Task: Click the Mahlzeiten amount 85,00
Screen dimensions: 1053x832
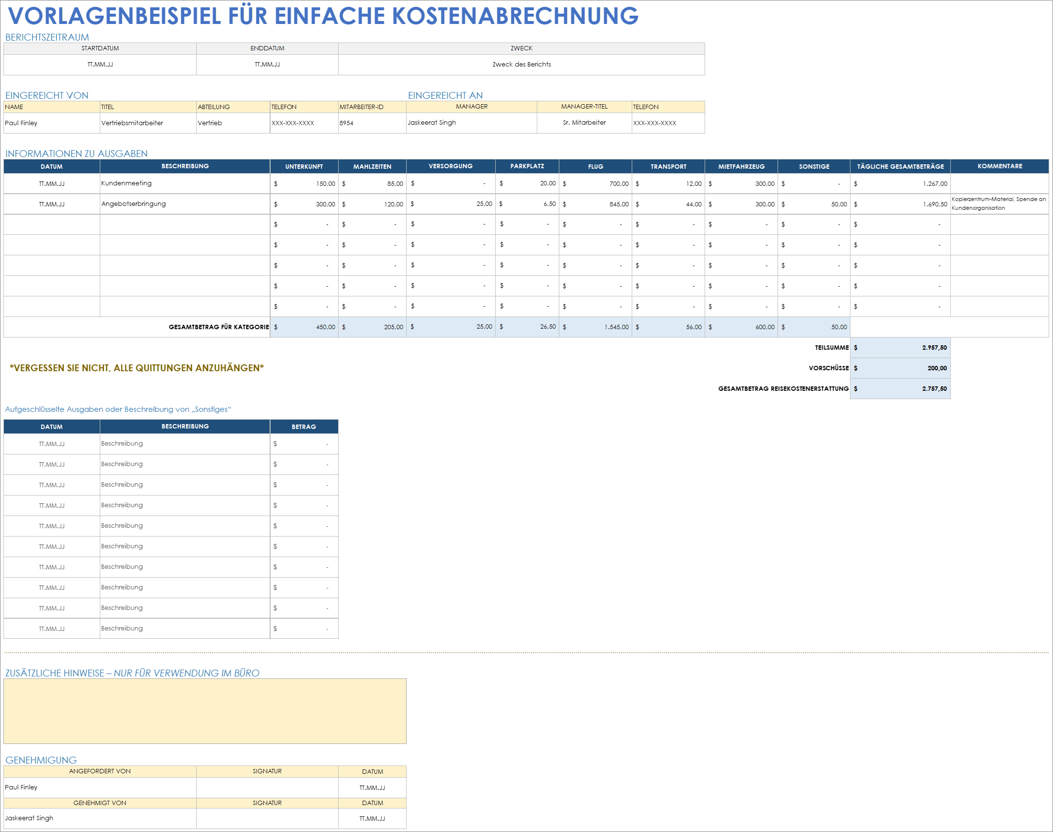Action: point(372,183)
